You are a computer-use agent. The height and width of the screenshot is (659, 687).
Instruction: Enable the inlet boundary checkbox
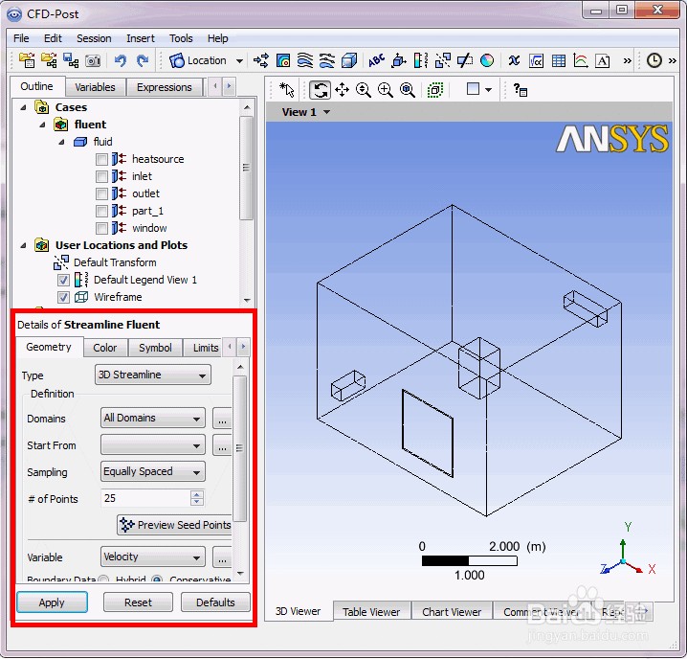point(101,177)
